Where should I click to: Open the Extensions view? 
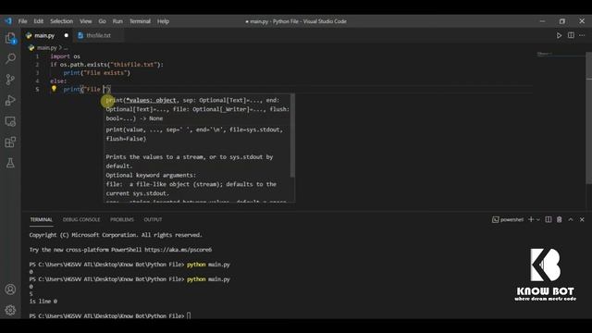point(10,142)
